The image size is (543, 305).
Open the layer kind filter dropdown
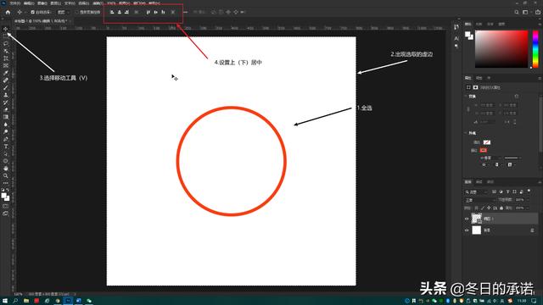(x=477, y=192)
